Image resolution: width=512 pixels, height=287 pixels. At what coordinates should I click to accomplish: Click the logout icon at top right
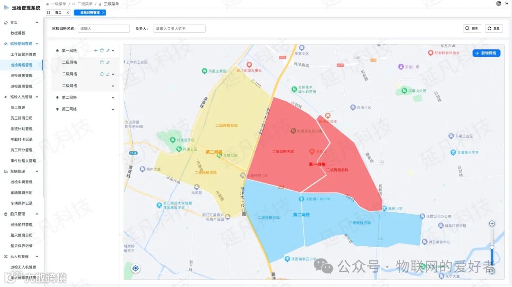tap(506, 4)
